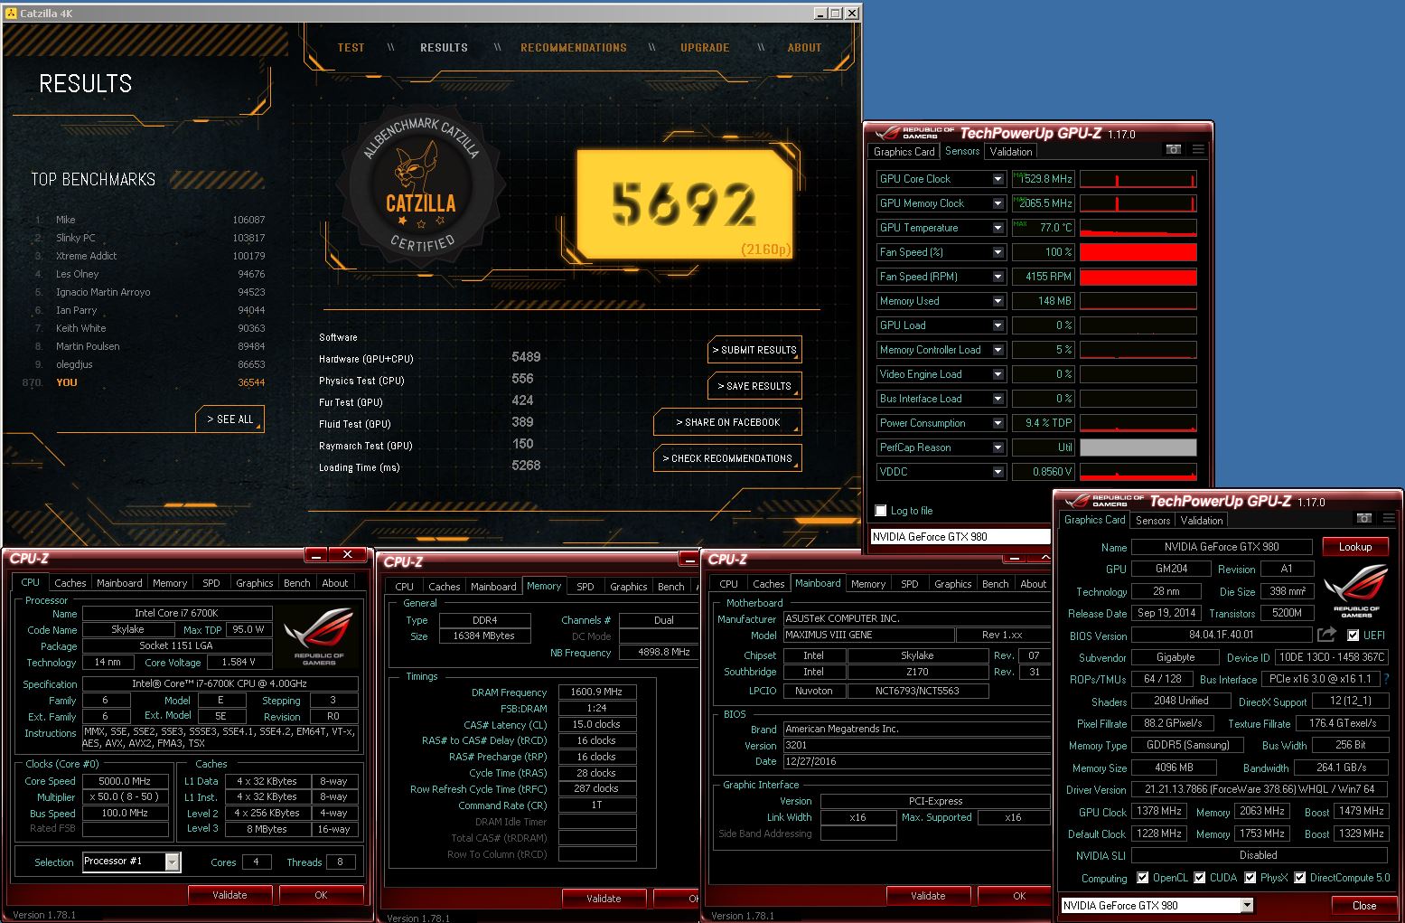Click the GPU Temperature sensor graph
Image resolution: width=1405 pixels, height=923 pixels.
(1138, 228)
